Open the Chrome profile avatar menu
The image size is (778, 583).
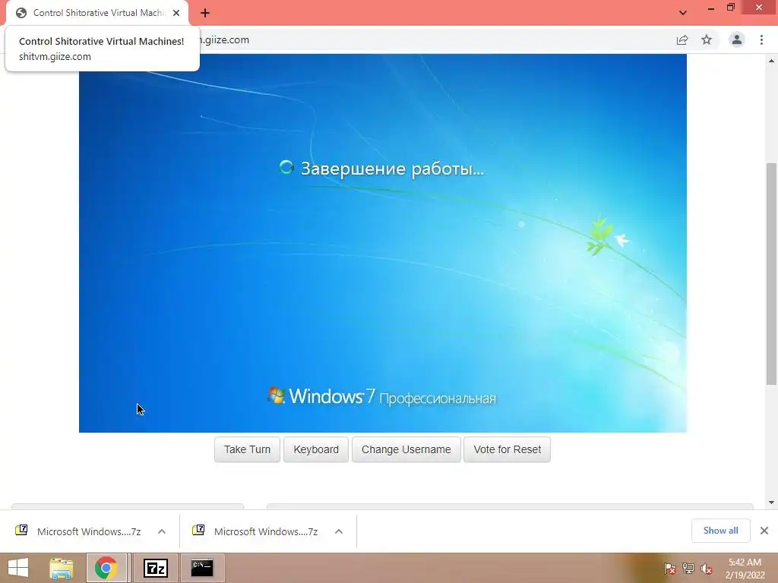pyautogui.click(x=737, y=39)
